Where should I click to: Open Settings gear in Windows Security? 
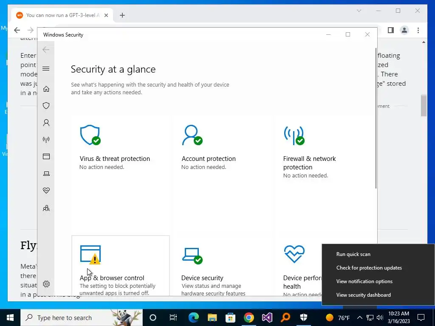(x=46, y=284)
